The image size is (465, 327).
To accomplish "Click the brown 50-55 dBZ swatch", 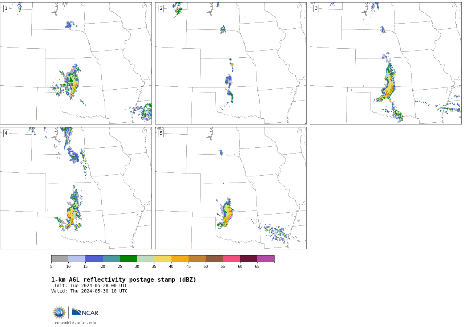I will 214,259.
